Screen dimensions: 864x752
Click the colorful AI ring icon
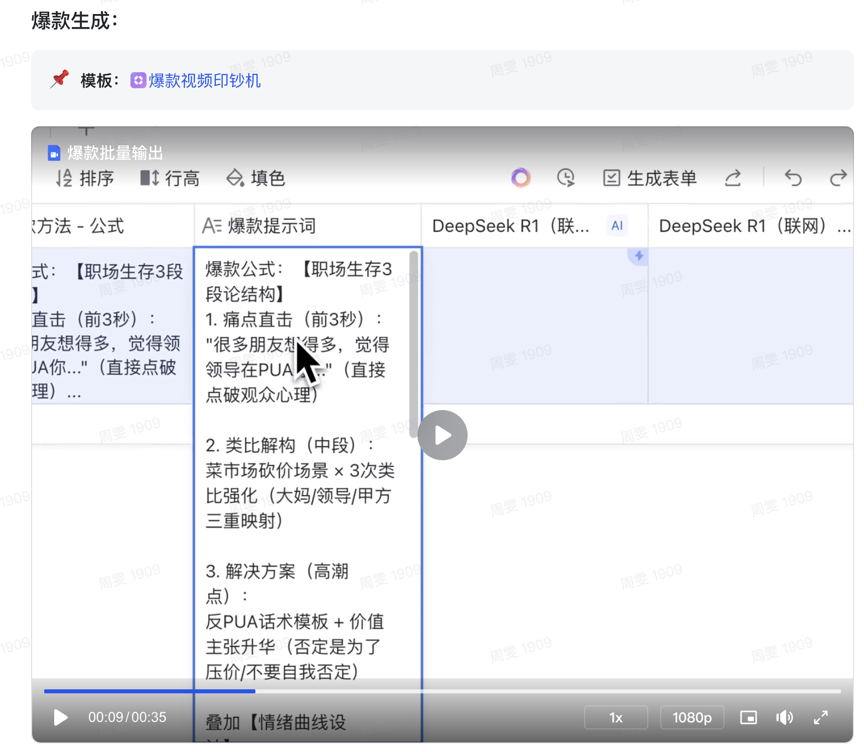tap(521, 177)
